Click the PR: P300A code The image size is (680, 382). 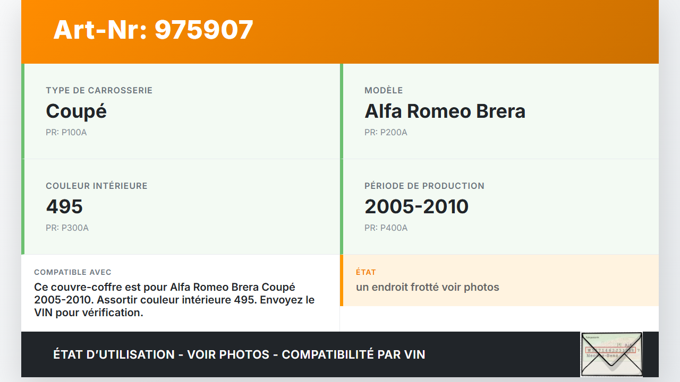pos(67,228)
